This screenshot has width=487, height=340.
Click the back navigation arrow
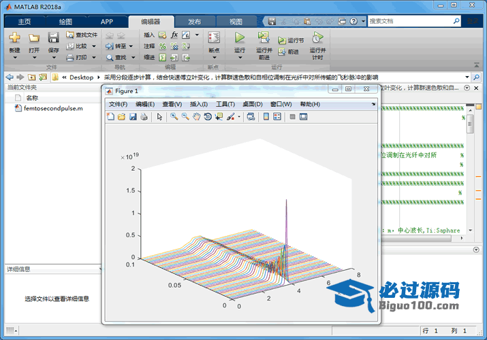pos(10,77)
